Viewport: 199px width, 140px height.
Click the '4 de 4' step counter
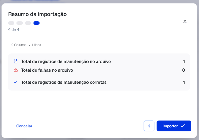tap(14, 29)
